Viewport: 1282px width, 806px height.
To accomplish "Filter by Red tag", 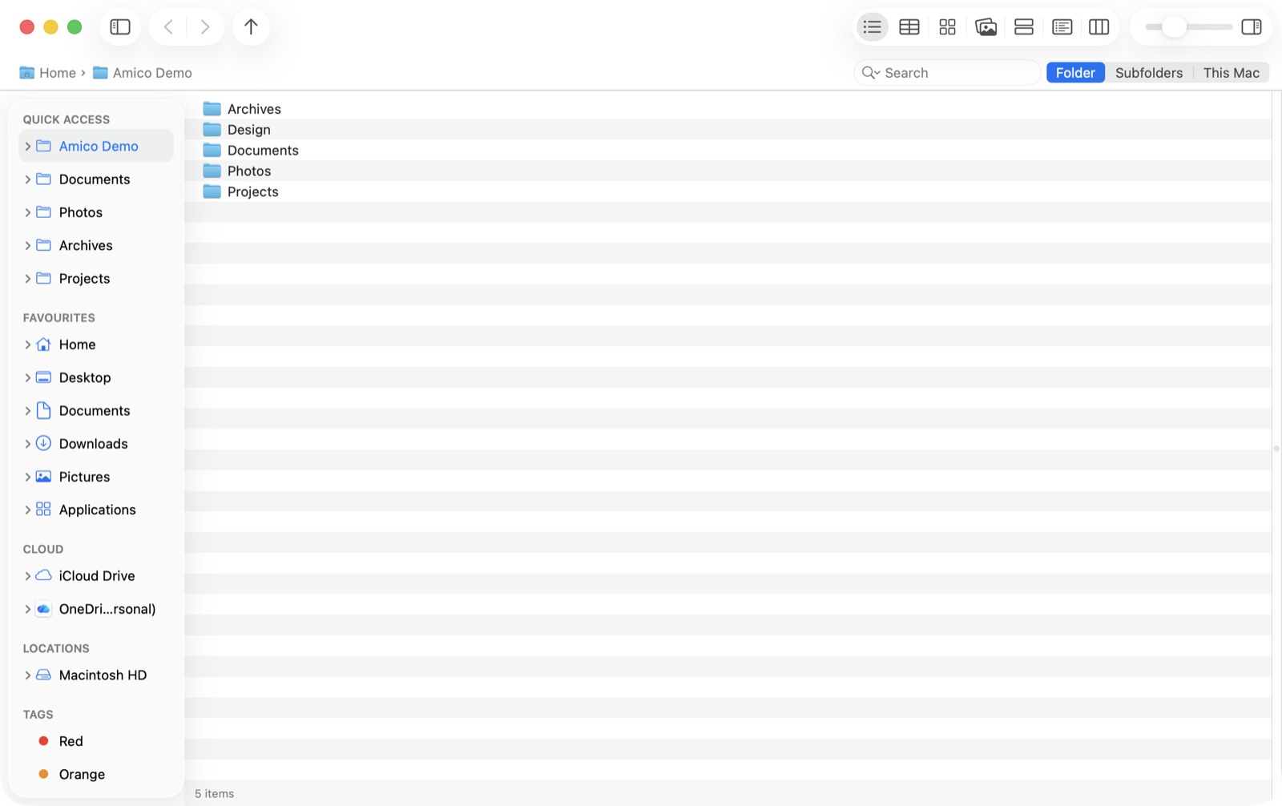I will (x=96, y=741).
